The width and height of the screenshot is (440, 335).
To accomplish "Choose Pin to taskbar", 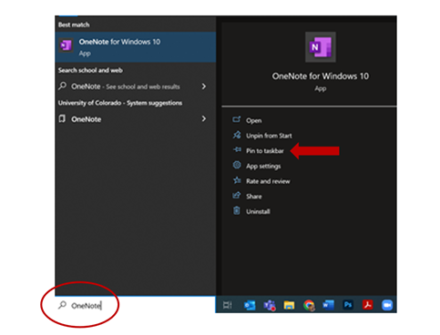I will [265, 151].
